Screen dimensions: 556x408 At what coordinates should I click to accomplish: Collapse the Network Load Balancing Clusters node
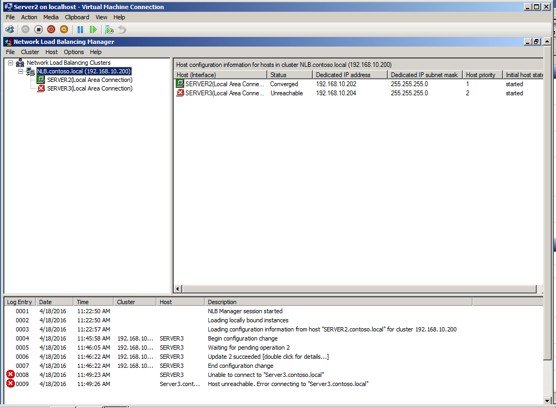point(11,63)
